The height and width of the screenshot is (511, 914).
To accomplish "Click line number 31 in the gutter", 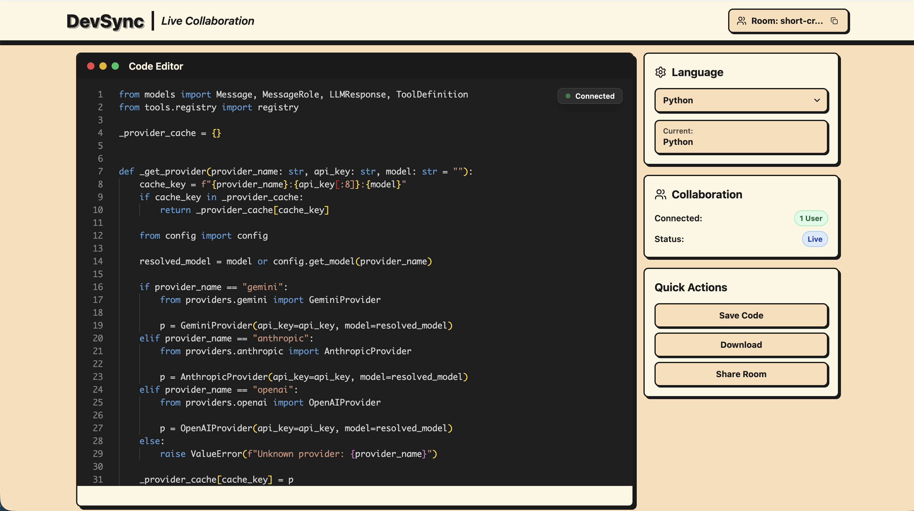I will click(98, 480).
